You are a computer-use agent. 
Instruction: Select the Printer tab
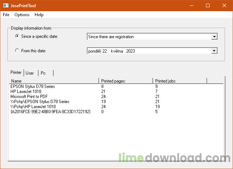tap(16, 72)
